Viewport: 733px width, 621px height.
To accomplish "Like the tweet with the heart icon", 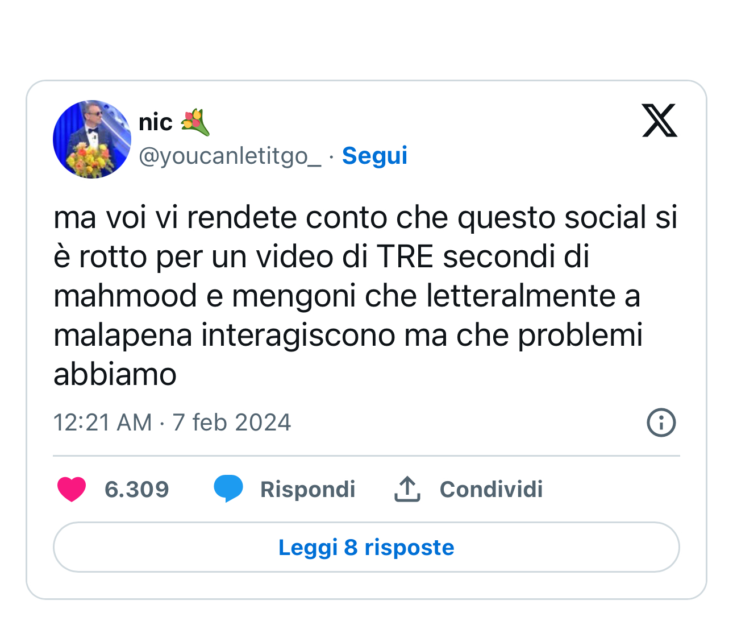I will tap(72, 488).
